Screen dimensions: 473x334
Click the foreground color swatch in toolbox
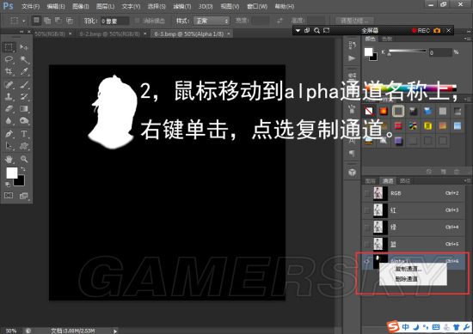12,173
